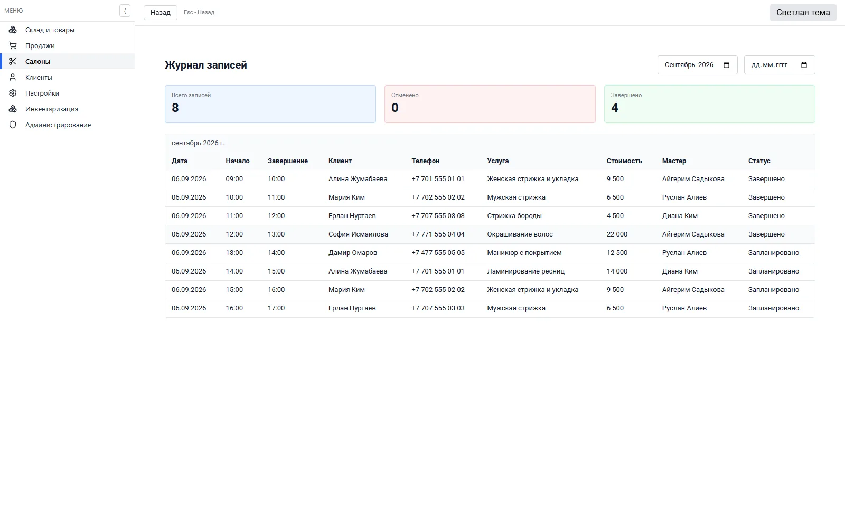Click service Ламинирование ресниц
The height and width of the screenshot is (528, 845).
pyautogui.click(x=525, y=271)
